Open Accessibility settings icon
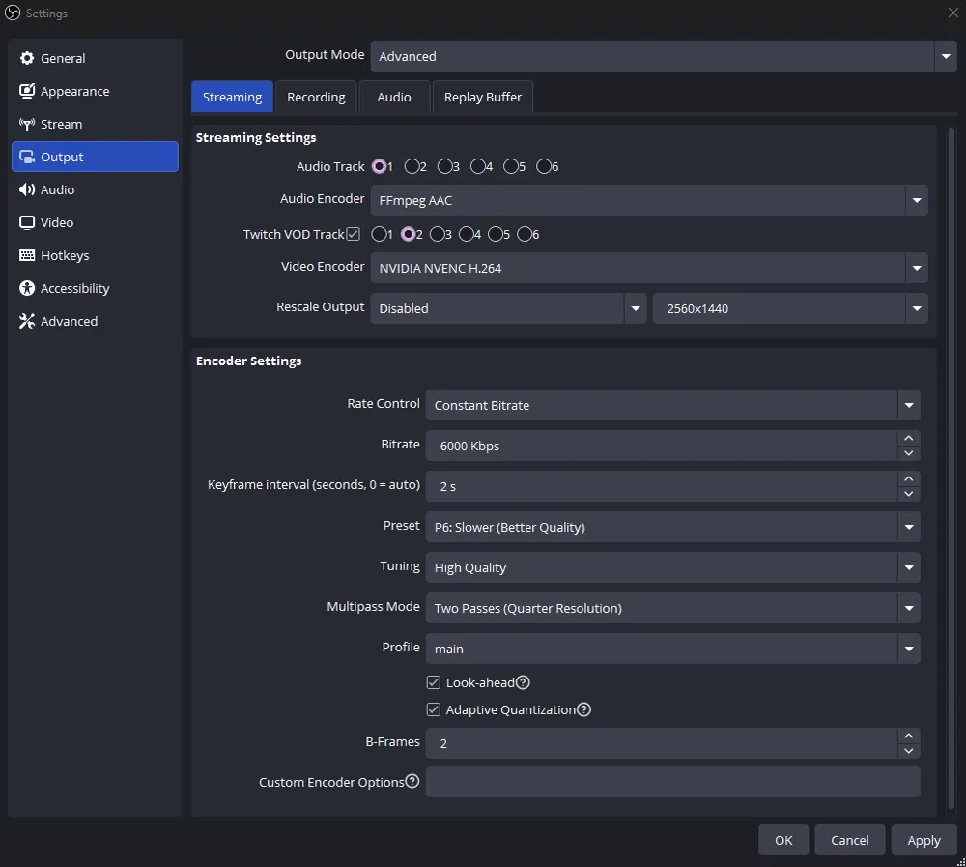The image size is (966, 867). (27, 289)
